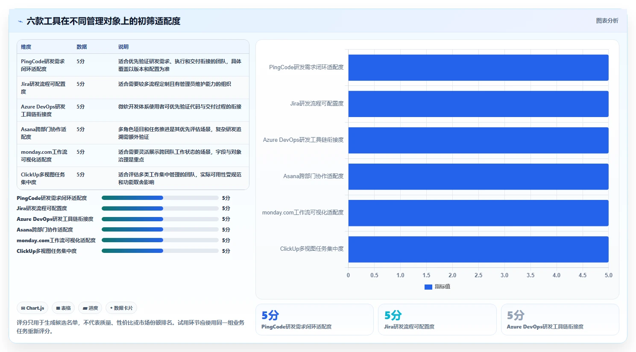
Task: Toggle the 指标值 legend color box
Action: pyautogui.click(x=428, y=287)
